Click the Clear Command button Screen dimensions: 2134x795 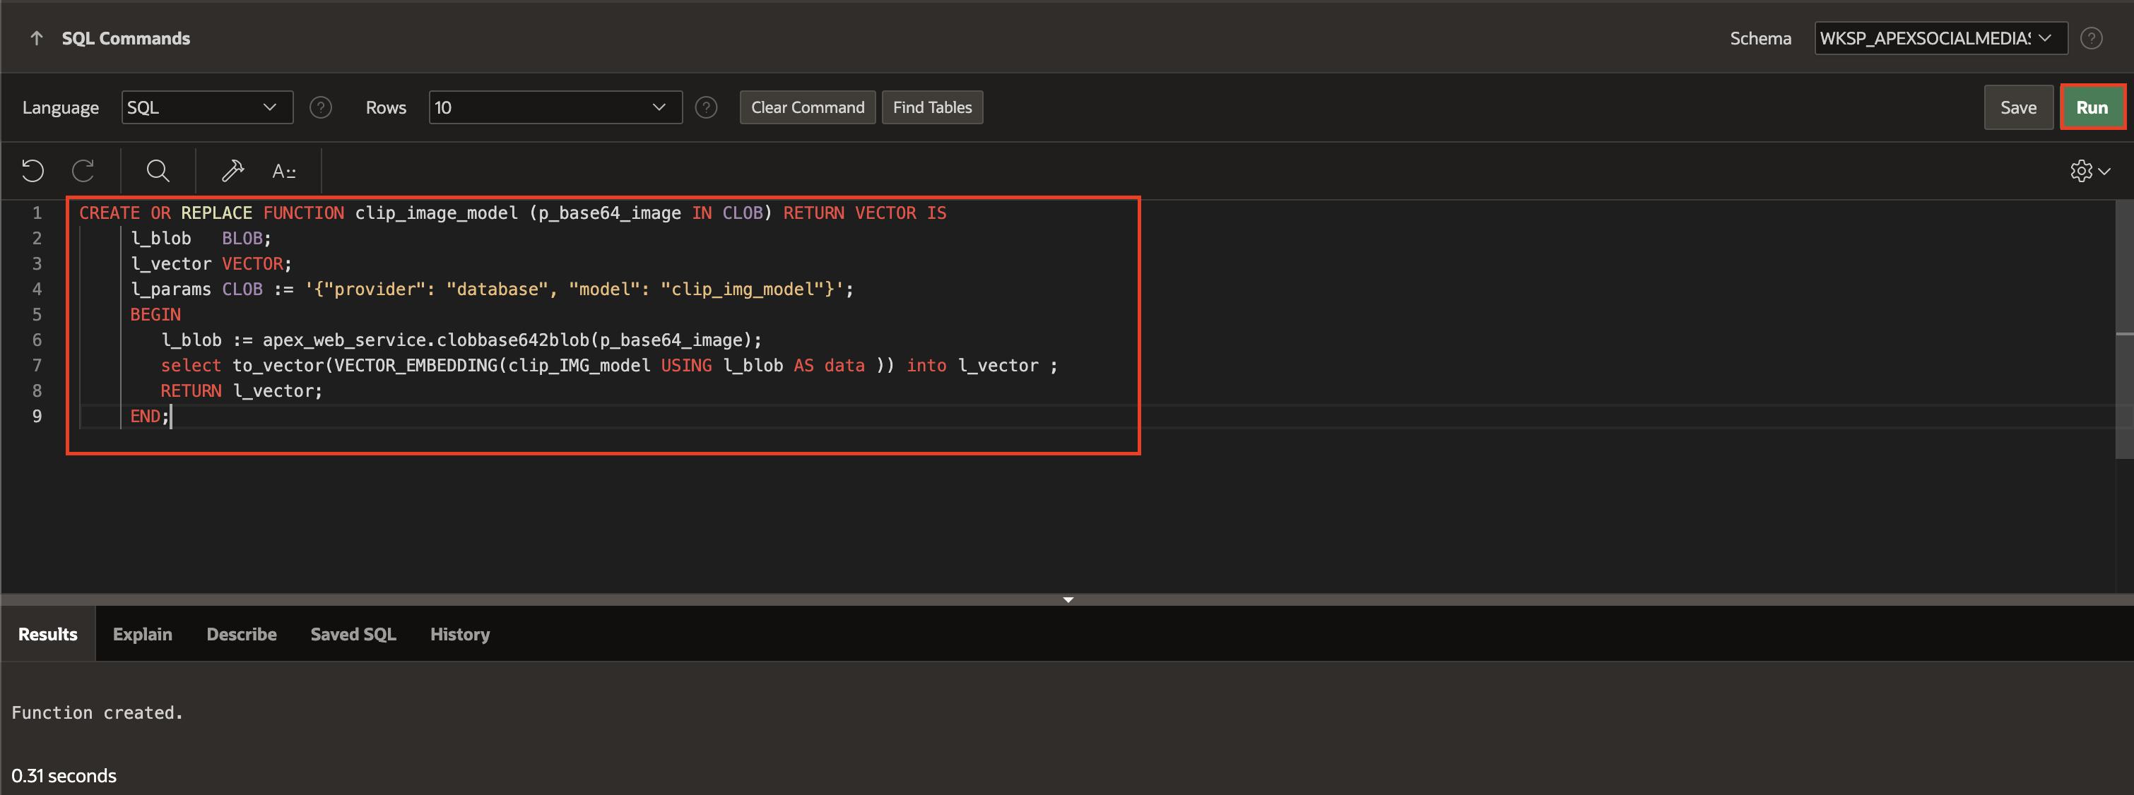807,107
